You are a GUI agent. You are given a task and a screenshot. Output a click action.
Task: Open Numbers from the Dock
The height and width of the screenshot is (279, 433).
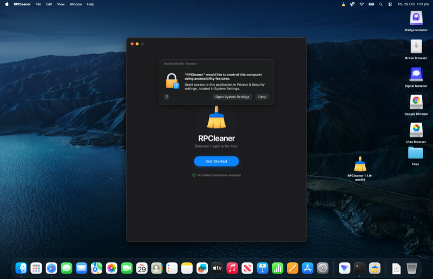pos(277,268)
